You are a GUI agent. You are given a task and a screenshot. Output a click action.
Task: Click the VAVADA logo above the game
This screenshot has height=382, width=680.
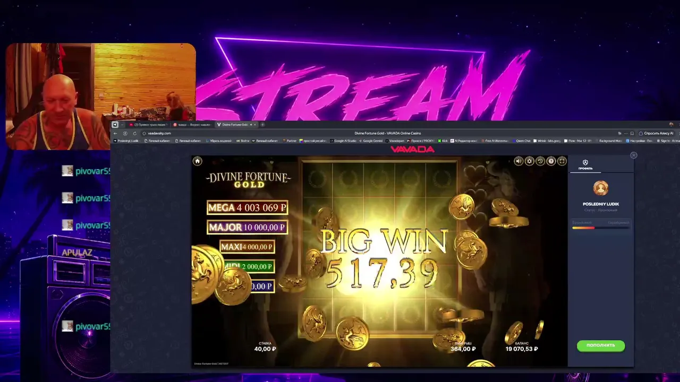coord(412,150)
